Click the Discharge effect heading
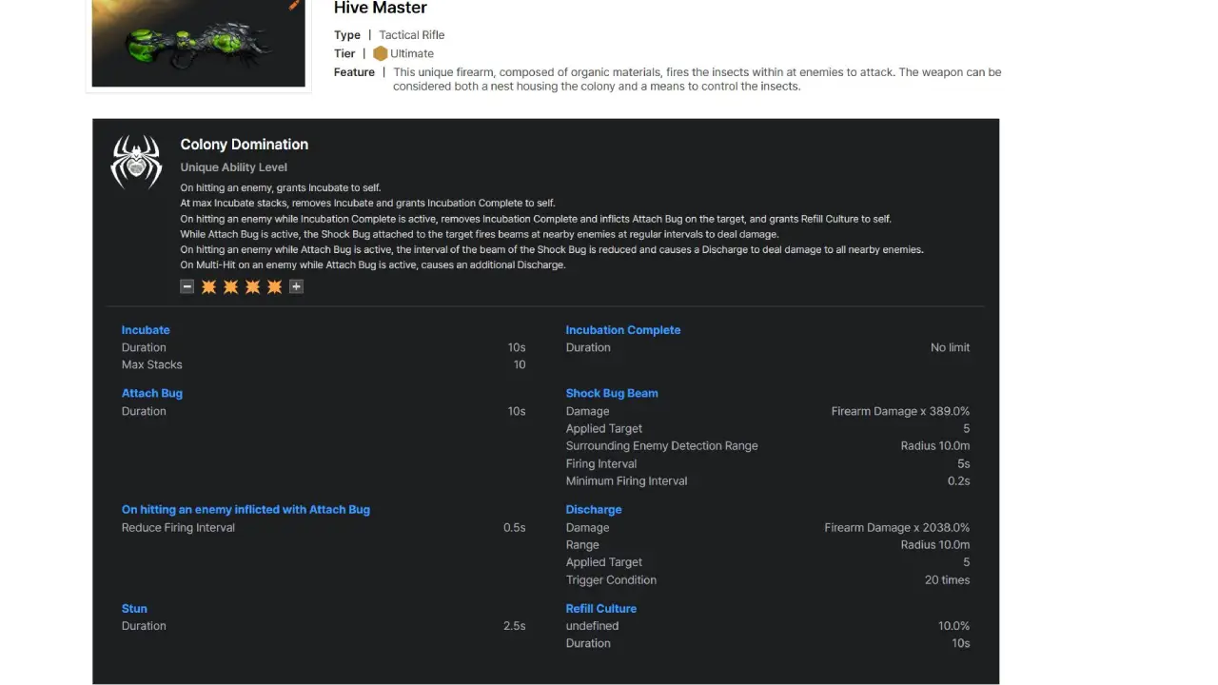This screenshot has width=1218, height=685. coord(593,510)
